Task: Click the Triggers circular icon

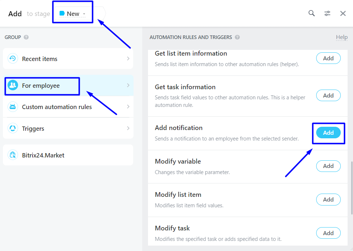Action: point(13,129)
